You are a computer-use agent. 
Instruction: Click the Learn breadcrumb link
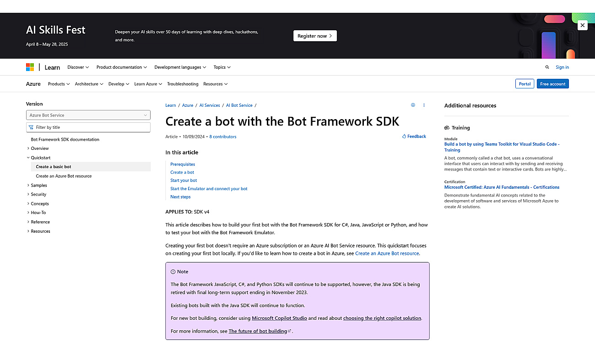[x=171, y=105]
